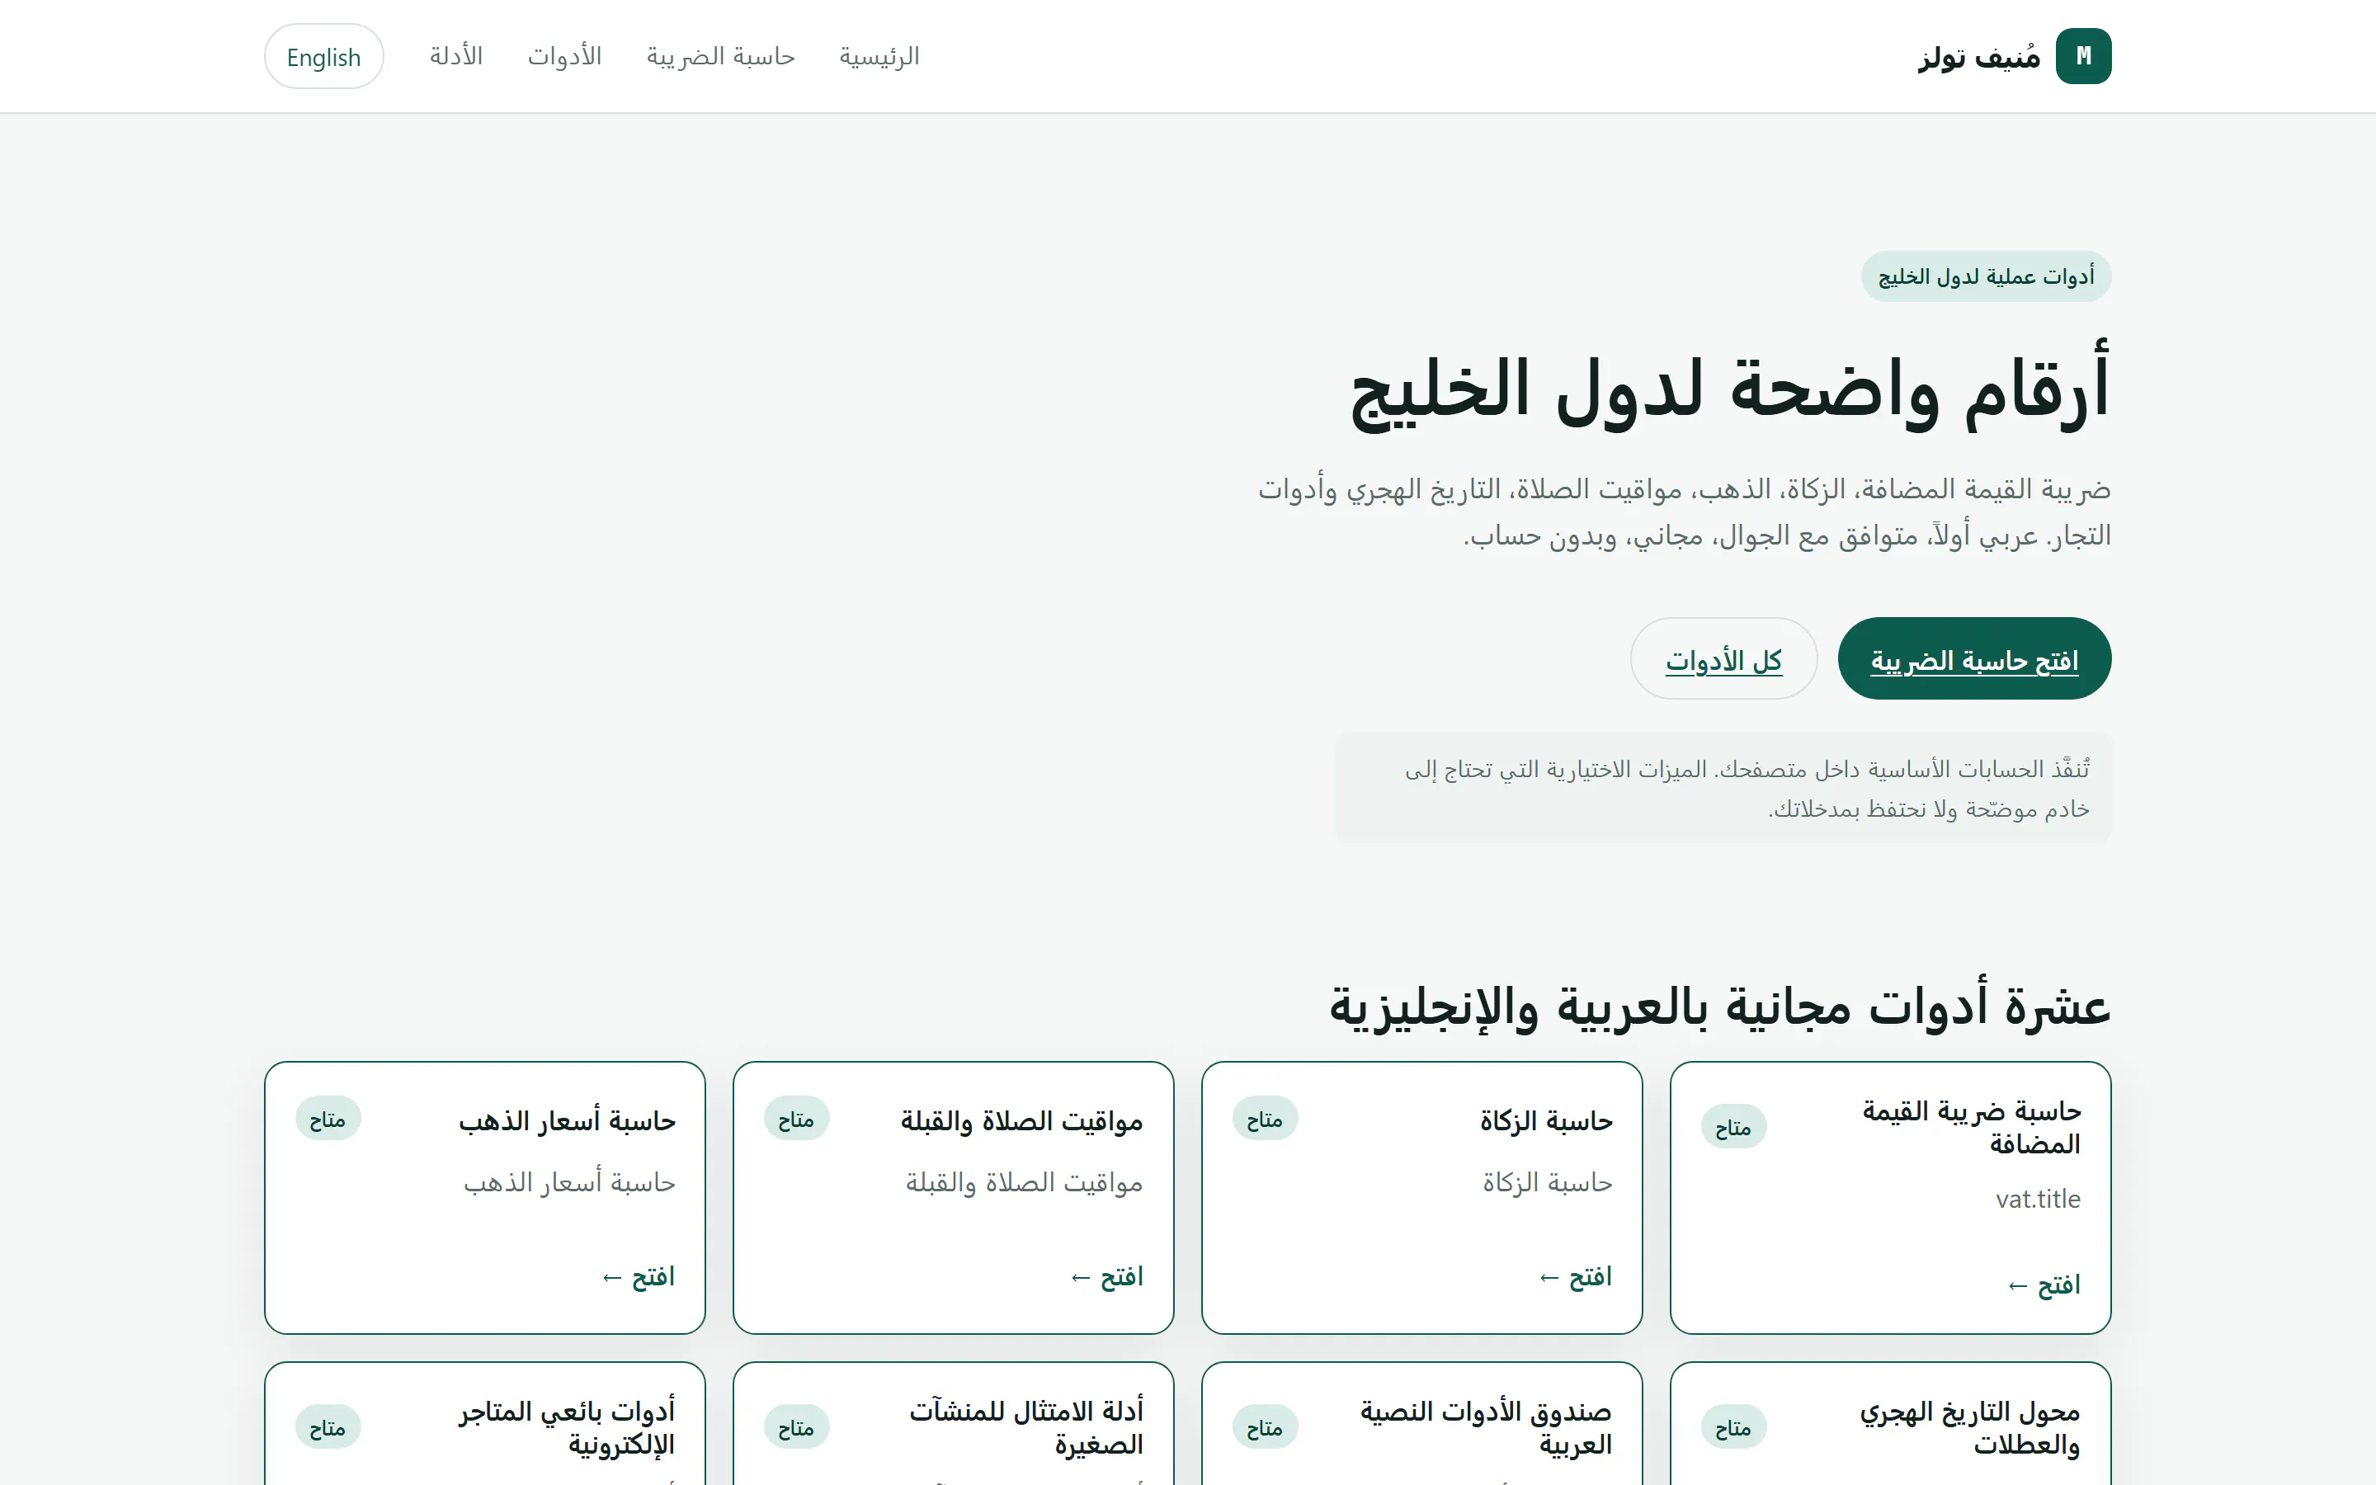Click the heading أرقام واضحة لدول الخليج
The height and width of the screenshot is (1485, 2376).
(1730, 388)
